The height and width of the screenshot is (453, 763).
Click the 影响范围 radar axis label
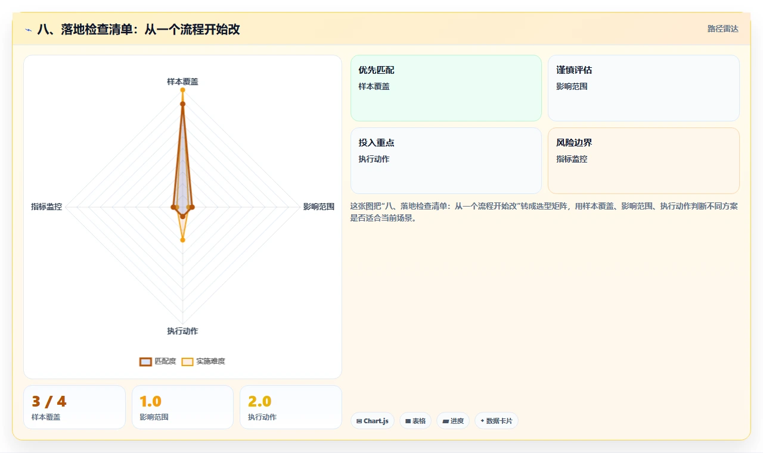point(319,207)
